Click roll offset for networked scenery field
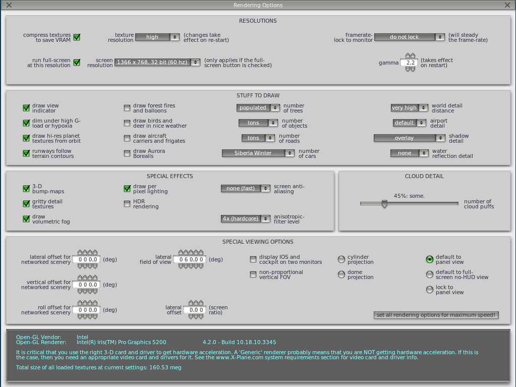Screen dimensions: 516x387 pos(87,310)
